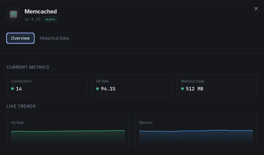
Task: Click the Memory Used metric card
Action: pyautogui.click(x=217, y=85)
